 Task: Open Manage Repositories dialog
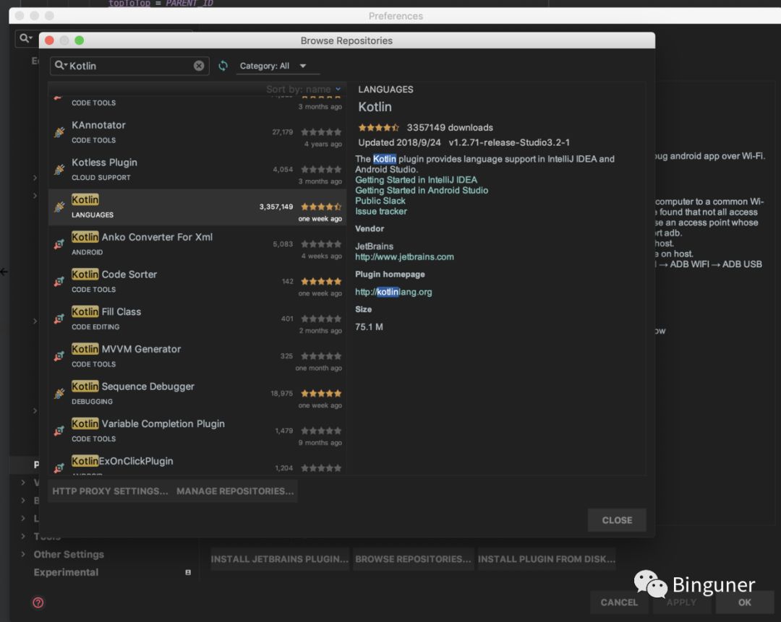[x=235, y=491]
